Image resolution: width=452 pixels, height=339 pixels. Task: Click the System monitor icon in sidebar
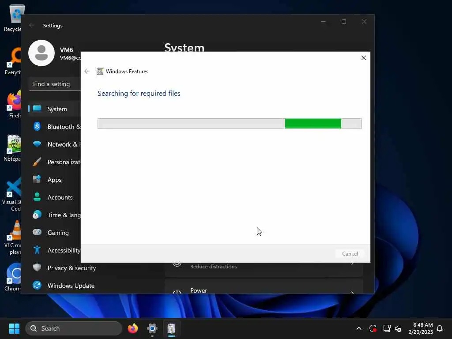coord(37,109)
